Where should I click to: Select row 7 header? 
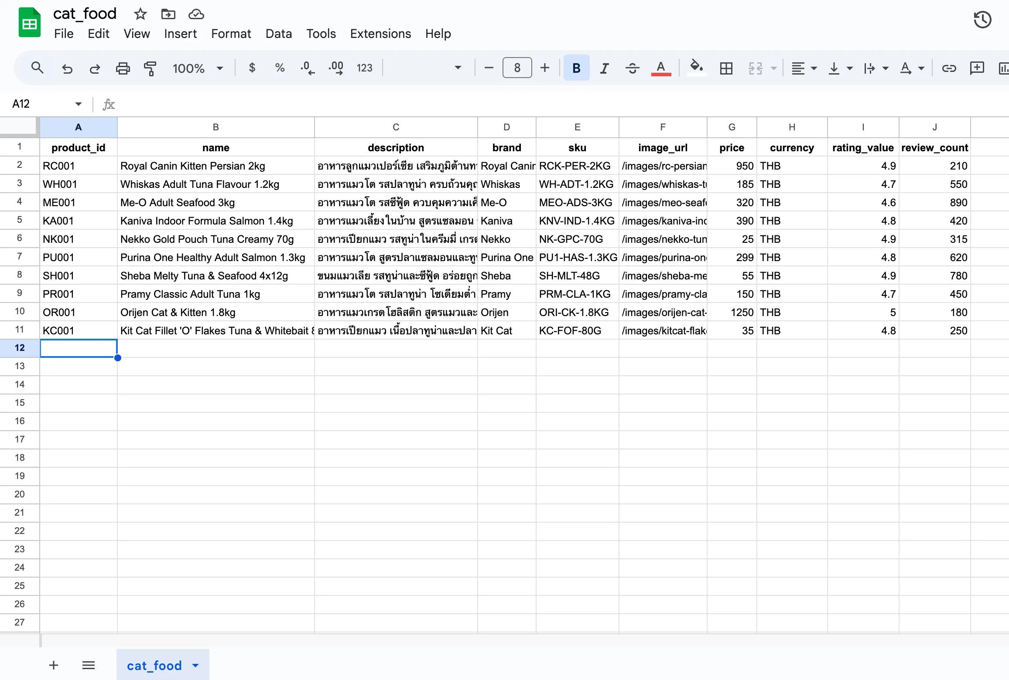20,257
